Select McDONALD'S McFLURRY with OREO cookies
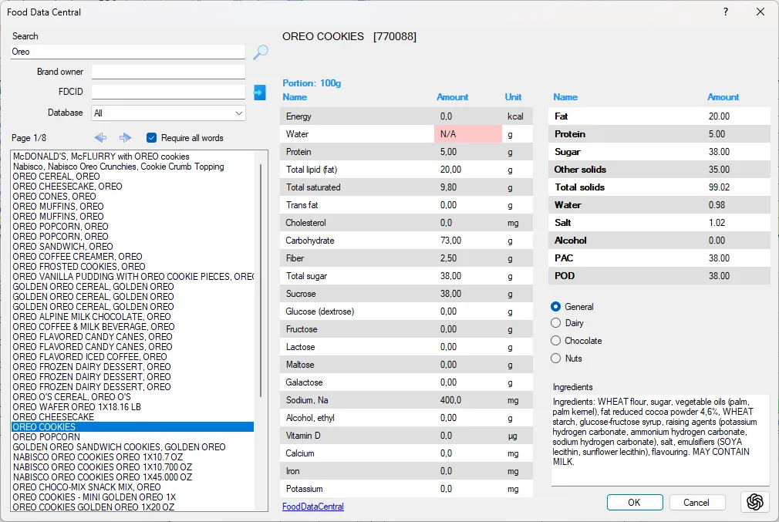779x522 pixels. click(101, 157)
